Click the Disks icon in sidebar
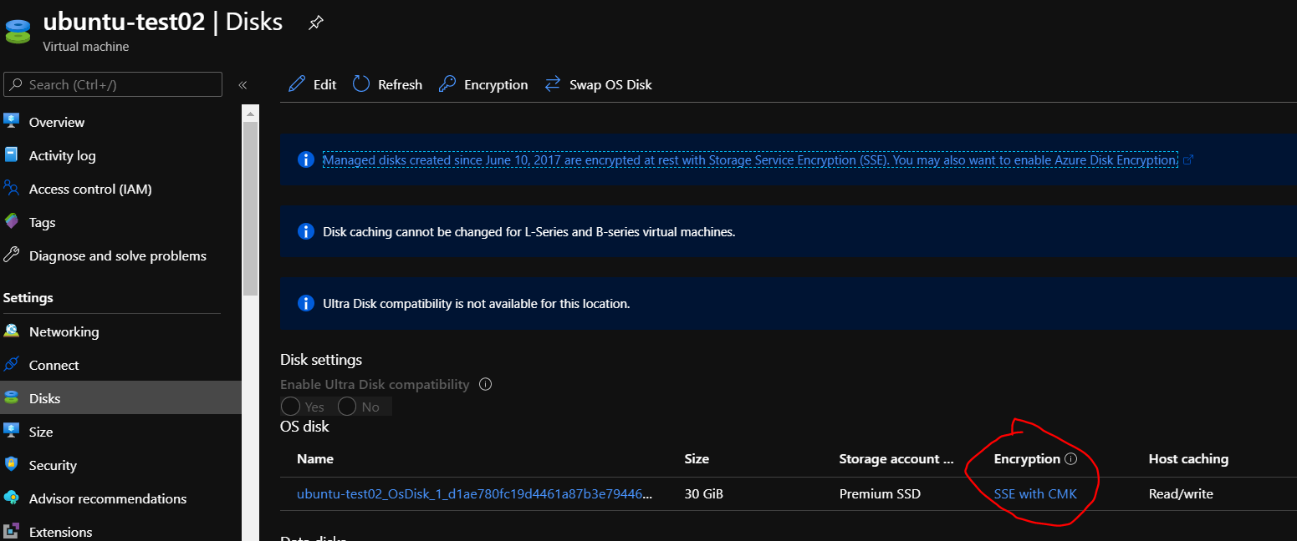This screenshot has height=541, width=1297. [x=11, y=398]
